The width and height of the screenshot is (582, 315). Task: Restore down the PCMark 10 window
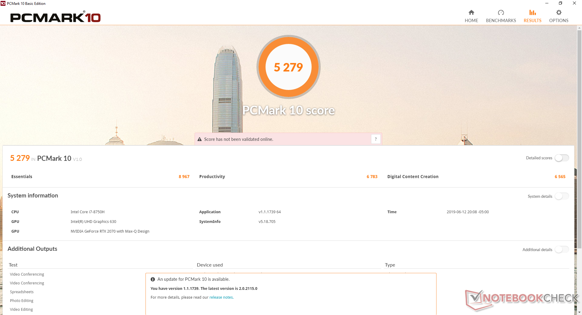560,3
